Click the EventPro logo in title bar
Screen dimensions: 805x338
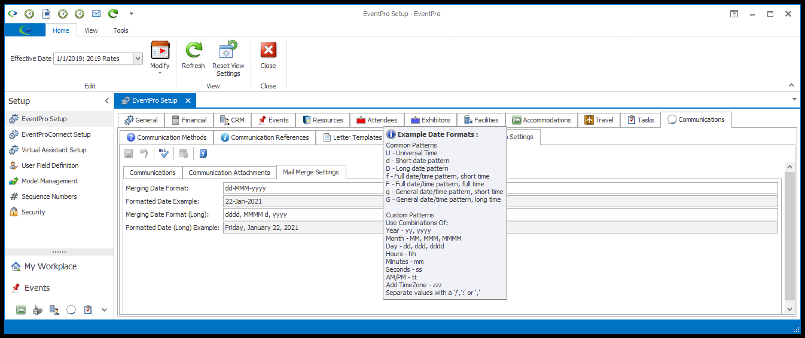(12, 13)
